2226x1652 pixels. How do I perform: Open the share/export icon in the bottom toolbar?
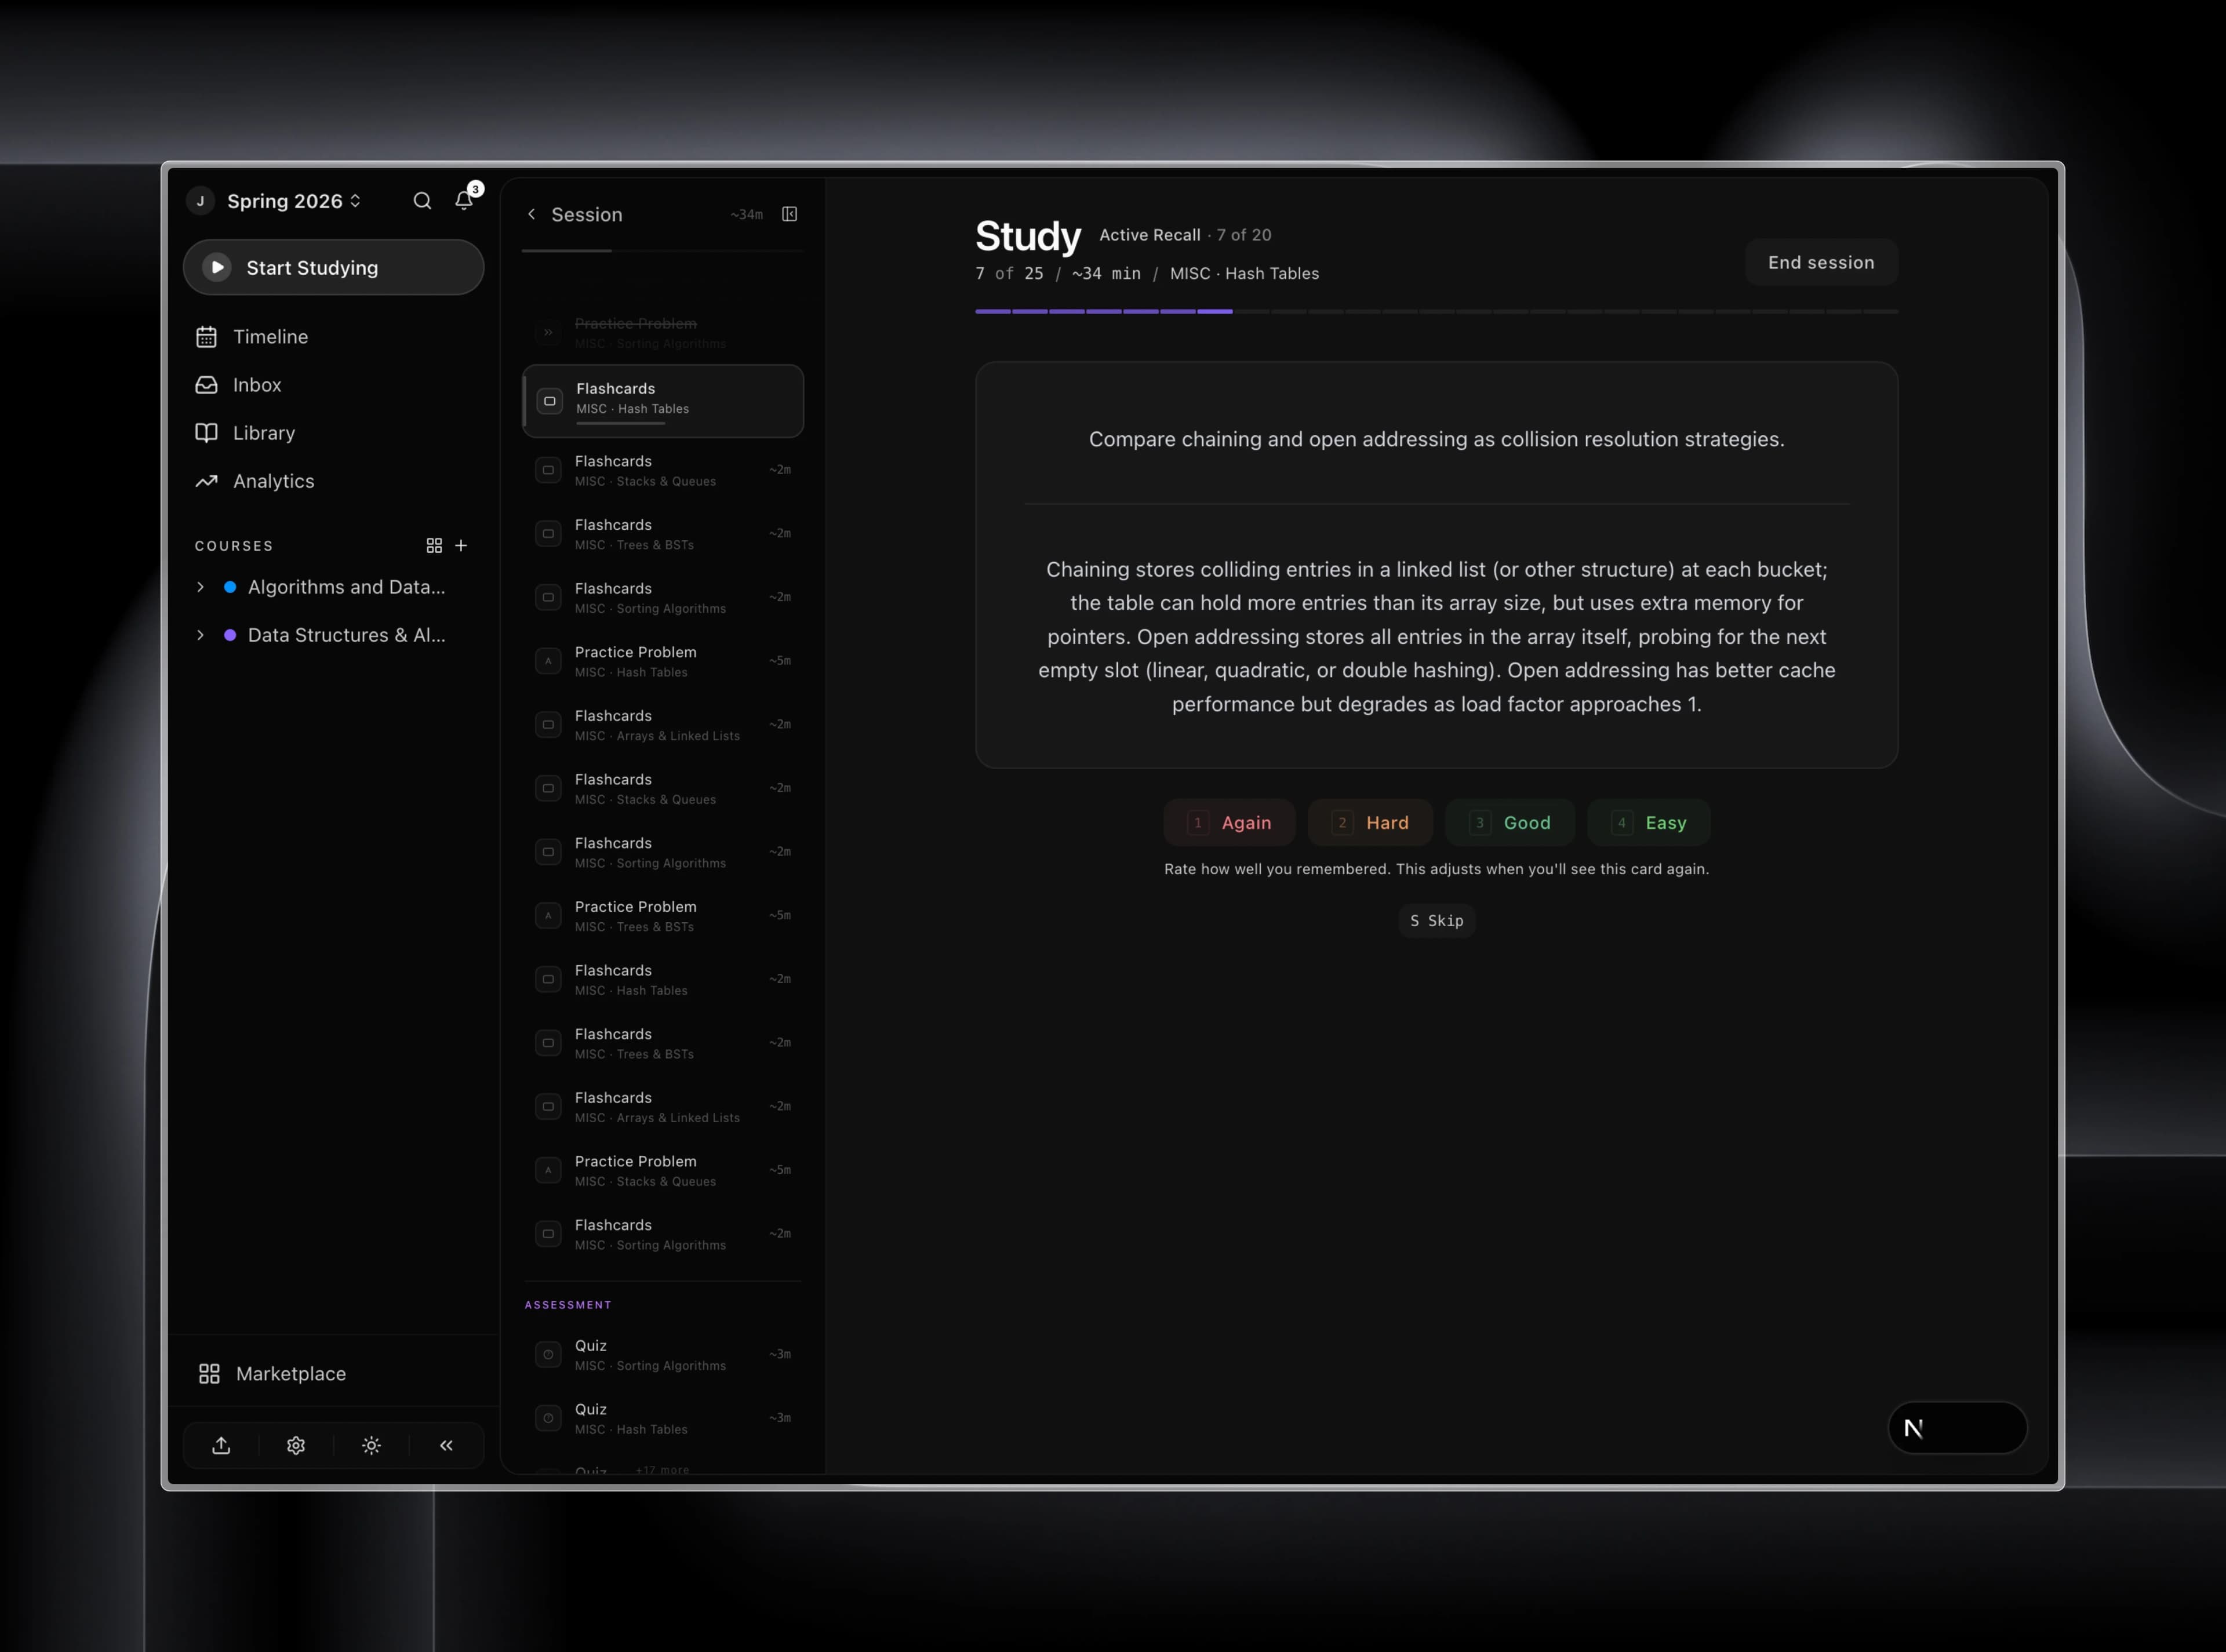[x=221, y=1445]
